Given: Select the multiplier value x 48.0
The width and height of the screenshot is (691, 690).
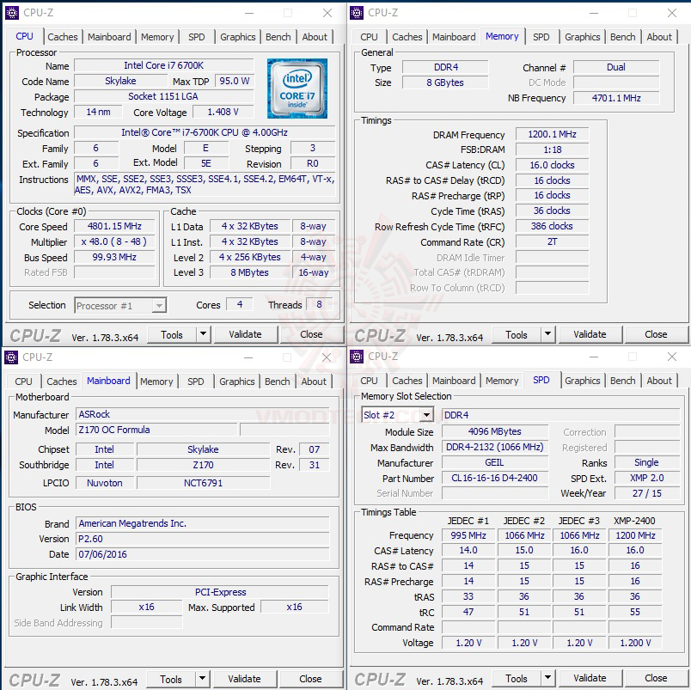Looking at the screenshot, I should pos(114,242).
